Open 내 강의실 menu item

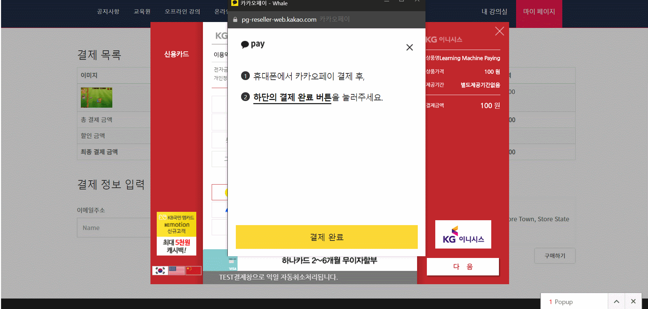click(494, 12)
